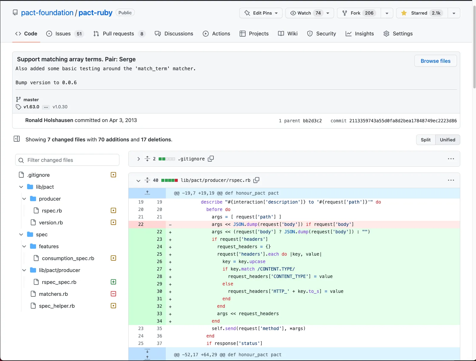Image resolution: width=476 pixels, height=361 pixels.
Task: Copy the lib/pact/producer/rspec.rb path
Action: [x=256, y=180]
